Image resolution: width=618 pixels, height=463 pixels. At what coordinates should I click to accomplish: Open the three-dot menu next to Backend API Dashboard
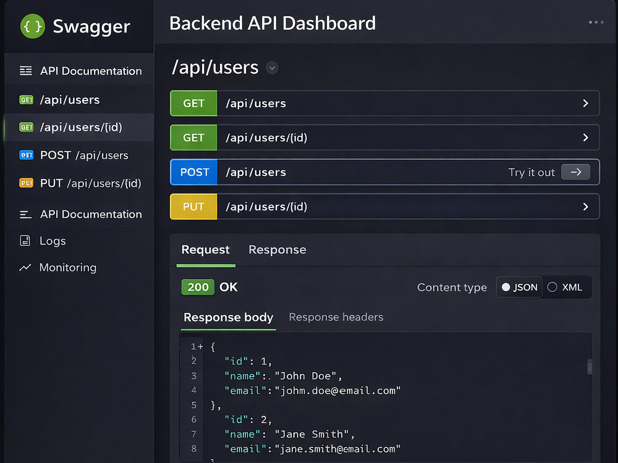coord(596,22)
